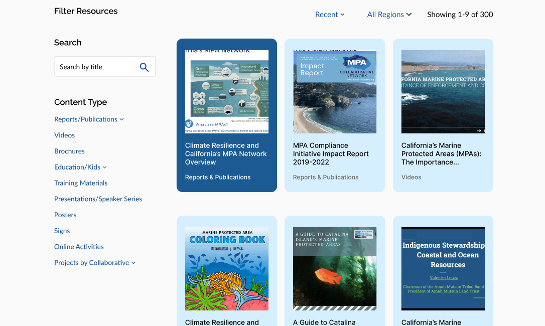Screen dimensions: 545x326
Task: Filter by Posters content type
Action: click(x=65, y=215)
